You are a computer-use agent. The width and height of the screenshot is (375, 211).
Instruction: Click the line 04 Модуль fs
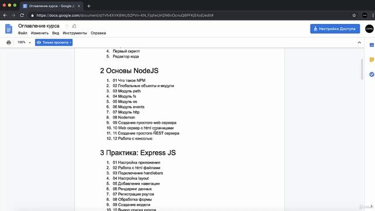[124, 96]
